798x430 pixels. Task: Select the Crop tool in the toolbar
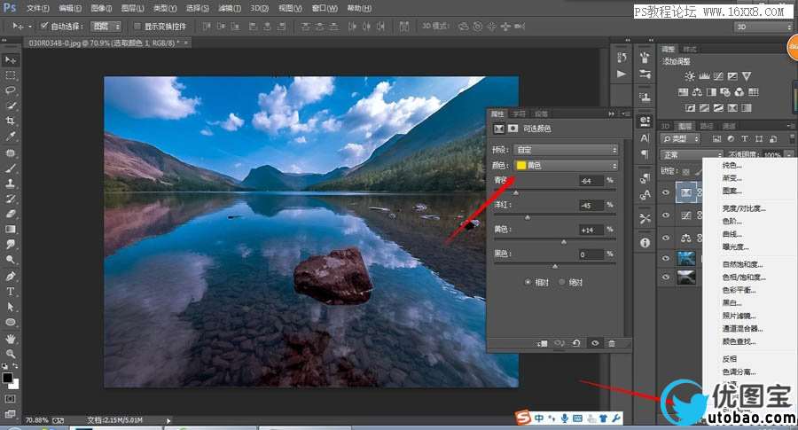(11, 121)
